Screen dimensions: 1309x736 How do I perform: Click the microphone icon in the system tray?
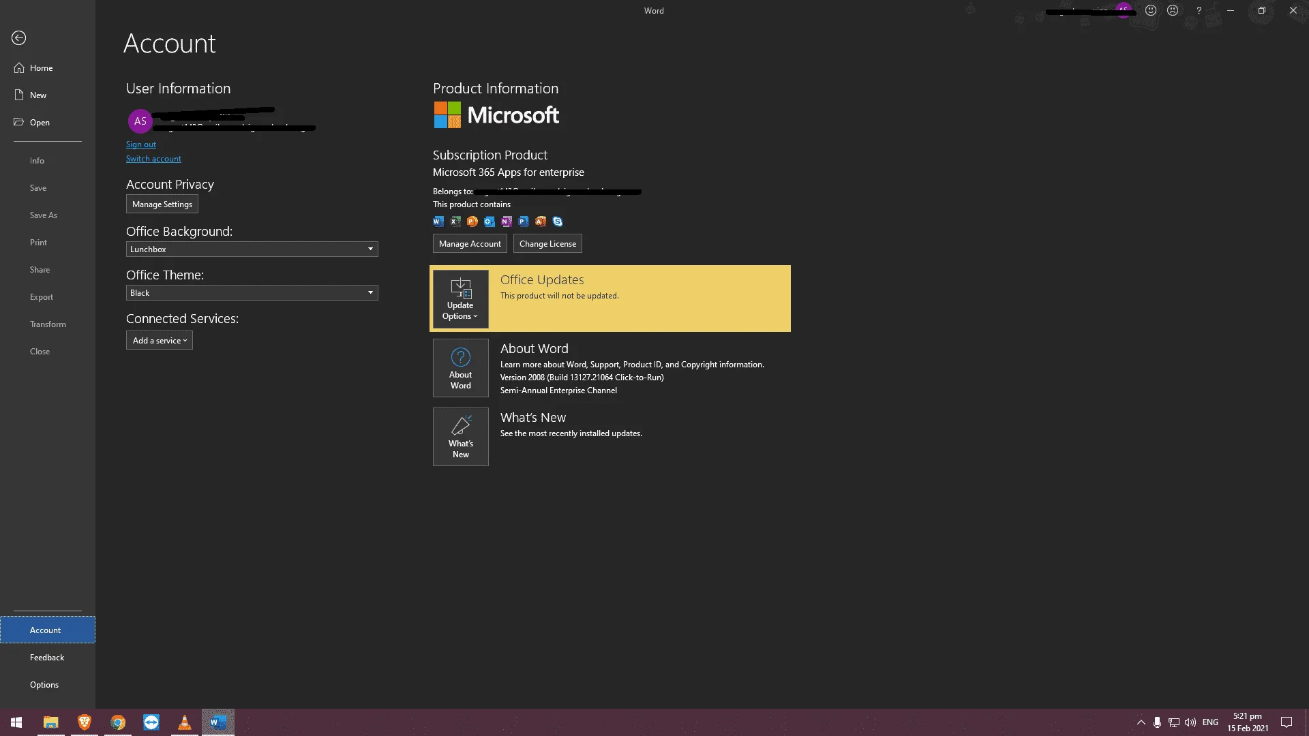click(1157, 722)
